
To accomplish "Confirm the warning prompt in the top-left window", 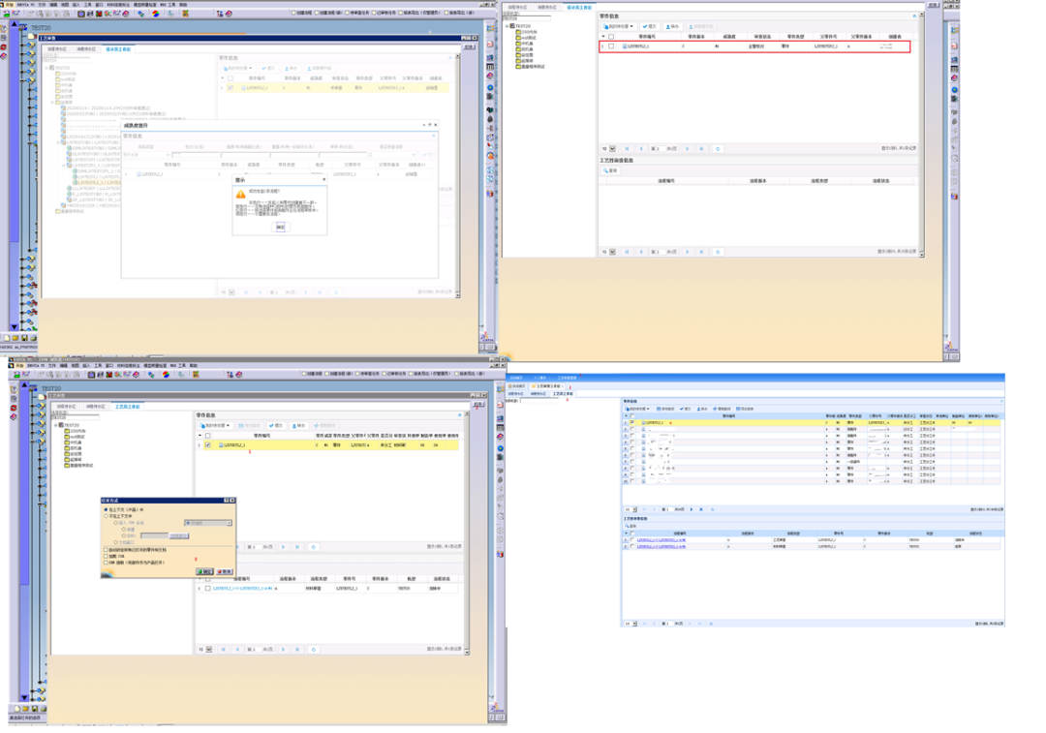I will click(x=280, y=227).
